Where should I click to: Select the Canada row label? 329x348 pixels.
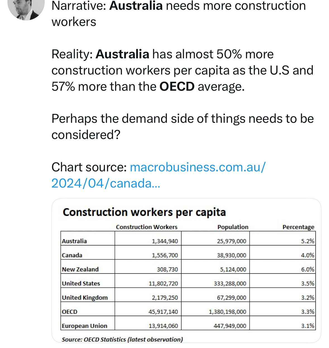[72, 255]
